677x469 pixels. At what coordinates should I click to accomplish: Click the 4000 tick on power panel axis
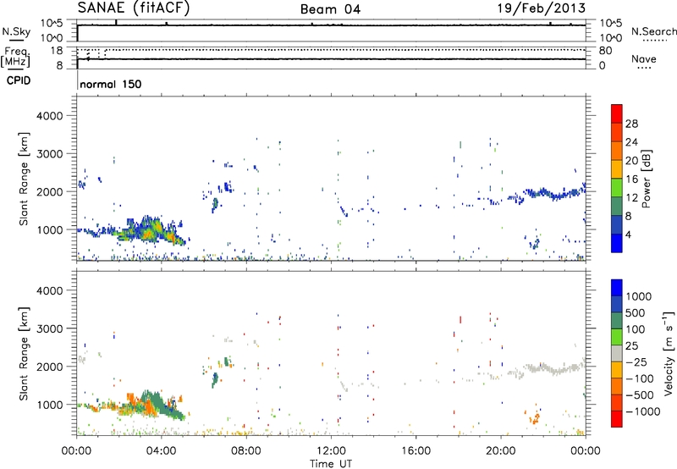[49, 116]
